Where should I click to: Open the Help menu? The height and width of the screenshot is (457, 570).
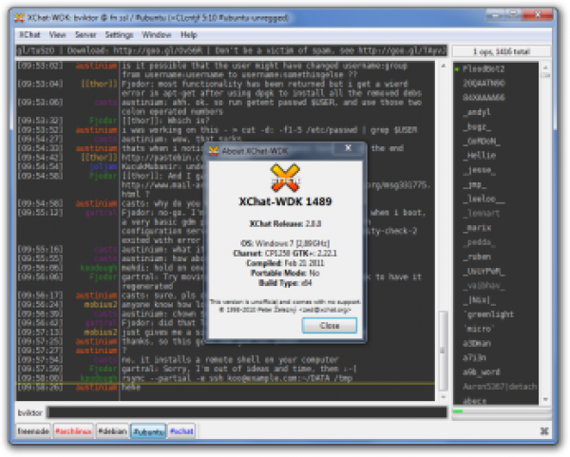[189, 35]
